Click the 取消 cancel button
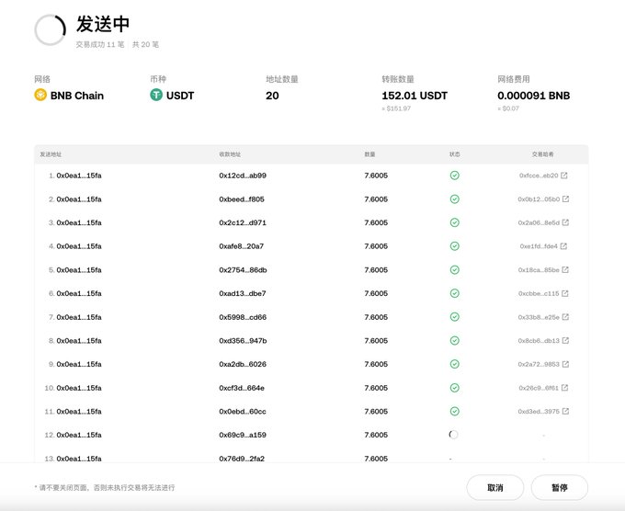This screenshot has height=511, width=625. [495, 487]
